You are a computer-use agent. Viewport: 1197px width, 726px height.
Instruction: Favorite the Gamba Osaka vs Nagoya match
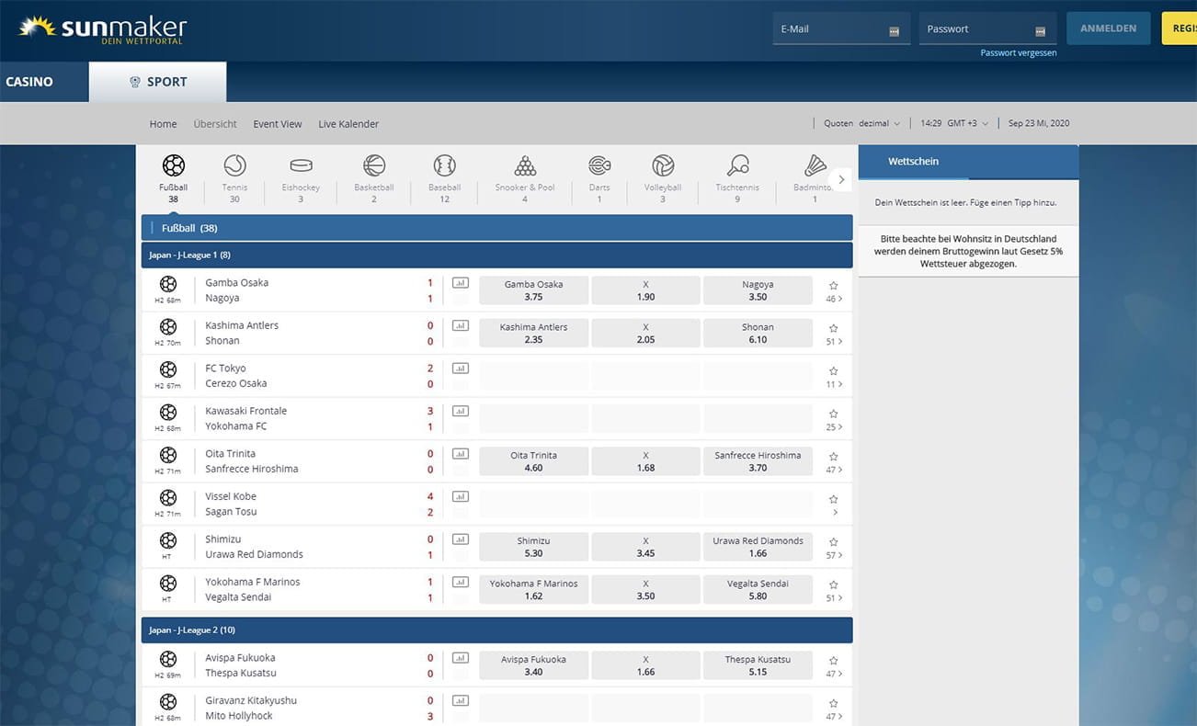tap(834, 286)
